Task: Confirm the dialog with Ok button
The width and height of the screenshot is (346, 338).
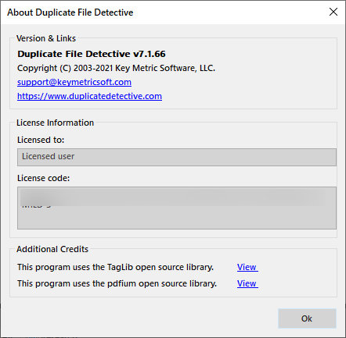Action: [307, 318]
